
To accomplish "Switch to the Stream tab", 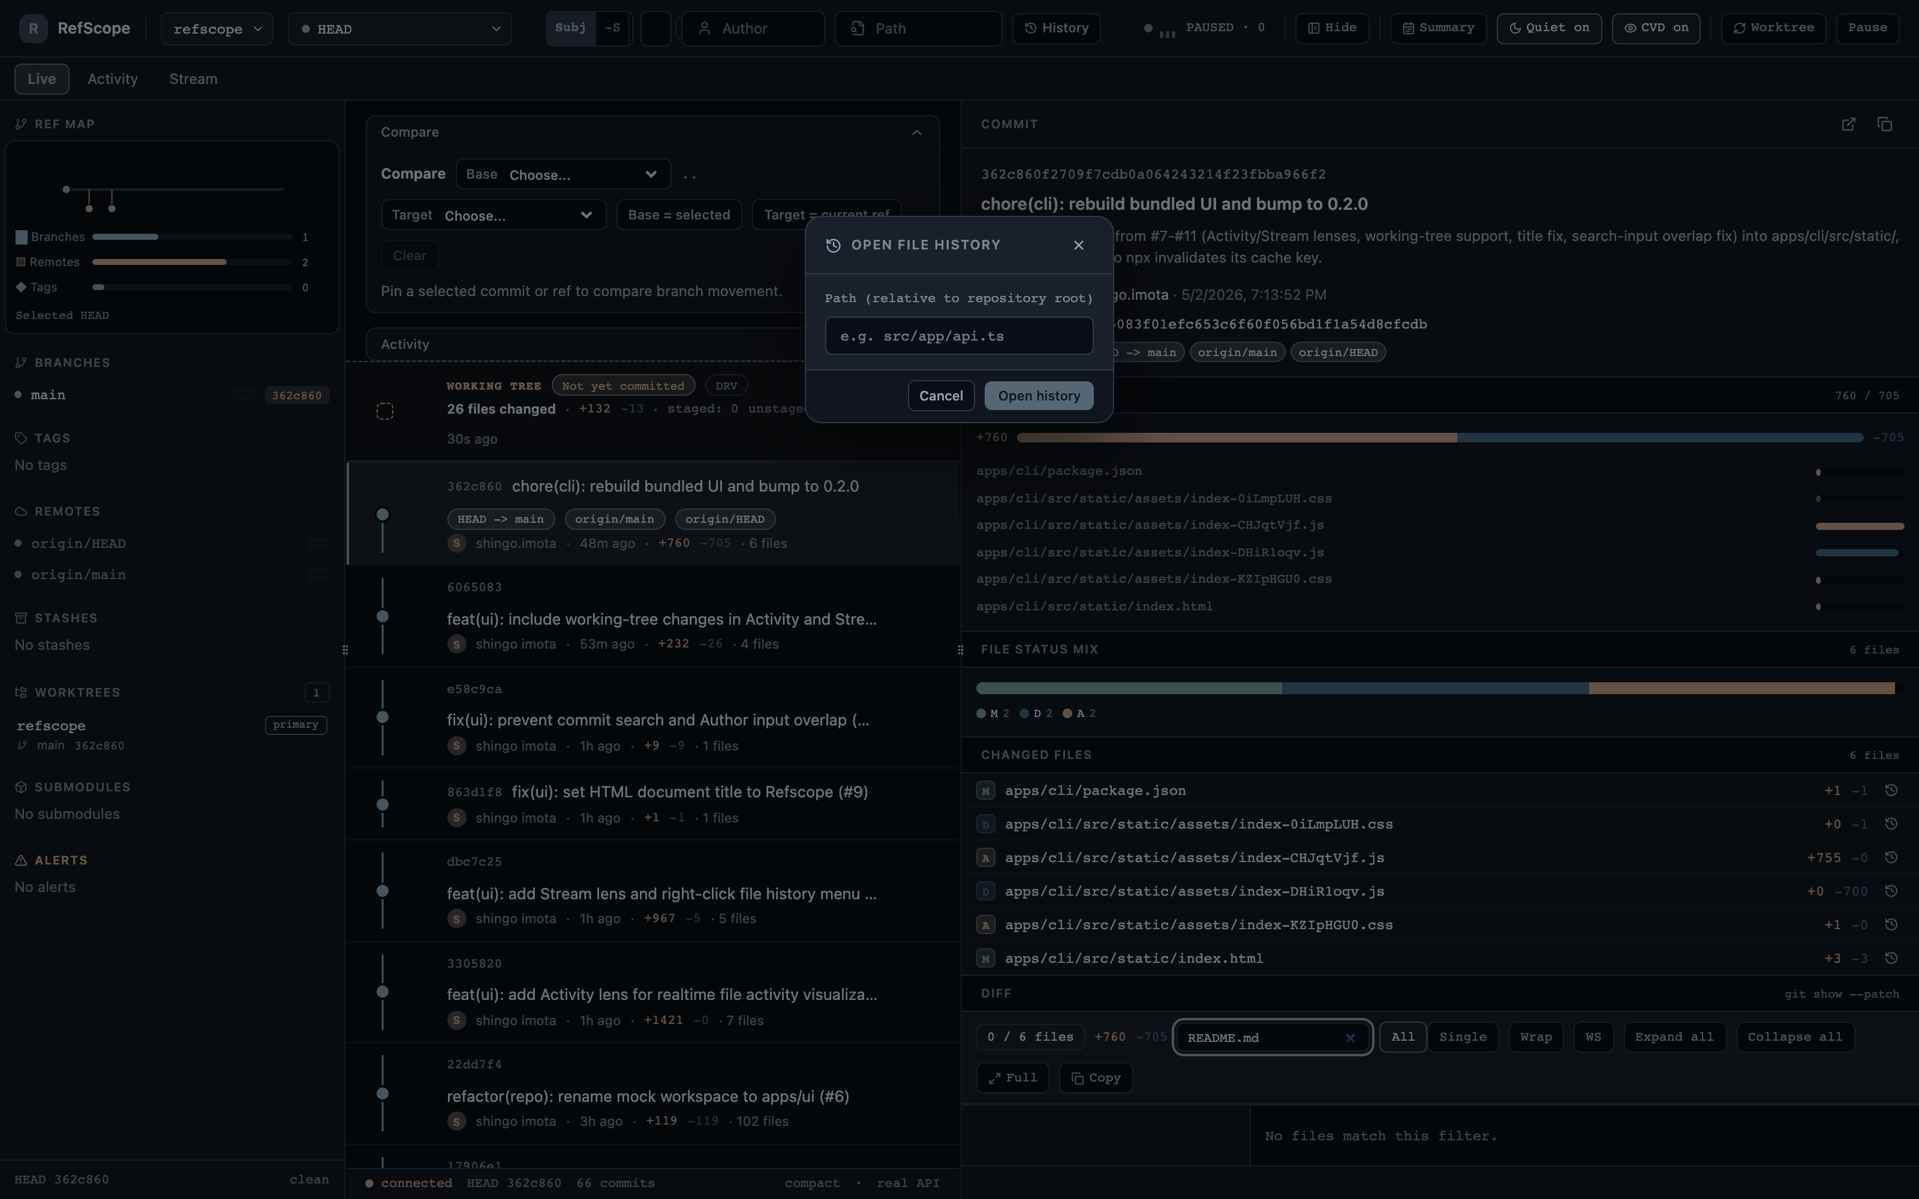I will [192, 79].
